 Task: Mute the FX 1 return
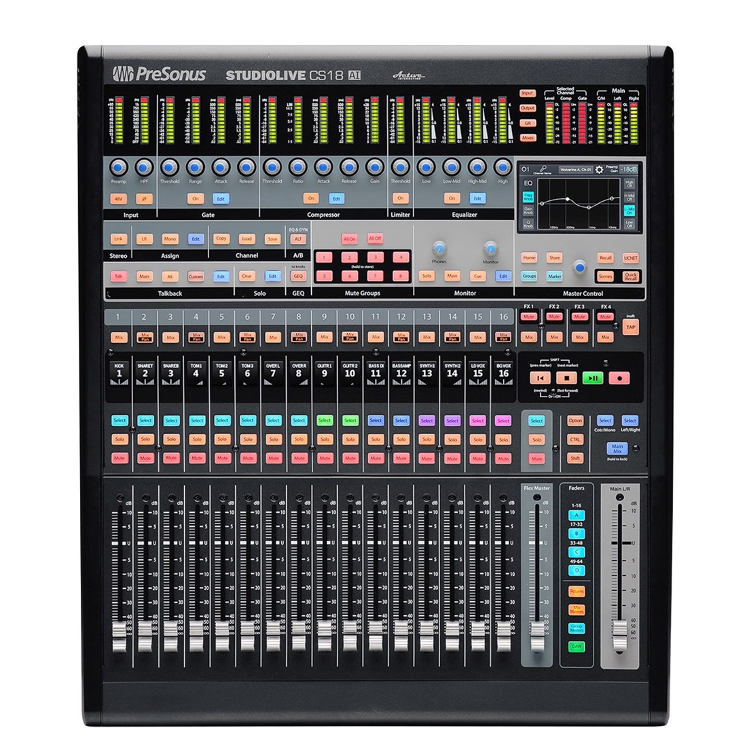coord(529,317)
